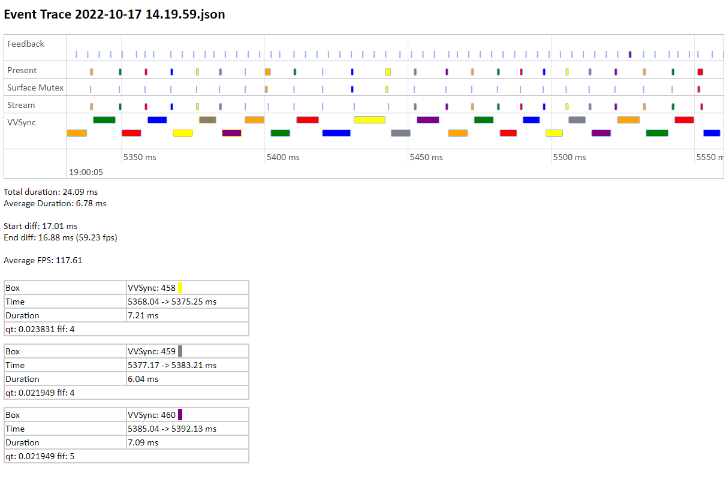The height and width of the screenshot is (479, 726).
Task: Click the leftmost orange VVSync bar
Action: [77, 133]
